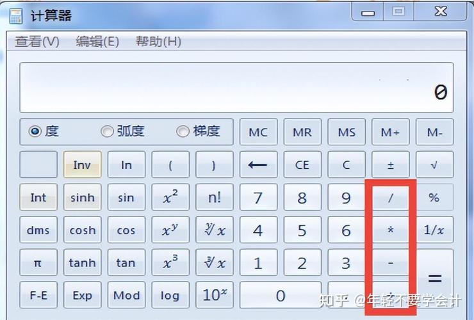Click the cube root of x button
This screenshot has width=474, height=320.
pyautogui.click(x=215, y=263)
